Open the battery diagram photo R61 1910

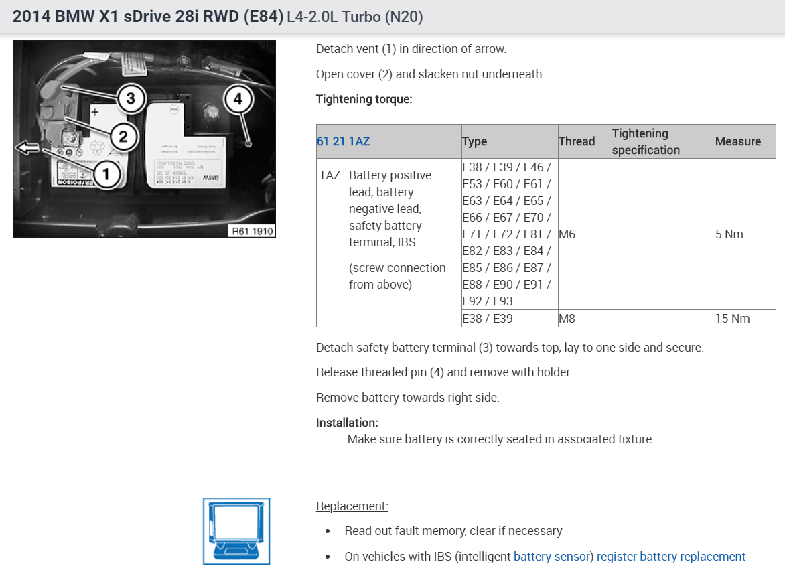pos(144,139)
